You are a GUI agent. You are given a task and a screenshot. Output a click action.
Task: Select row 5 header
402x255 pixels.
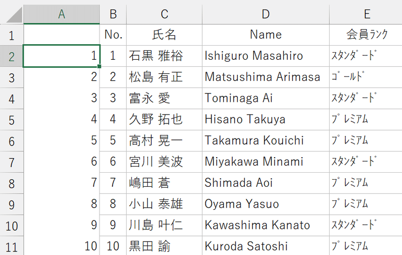click(12, 120)
